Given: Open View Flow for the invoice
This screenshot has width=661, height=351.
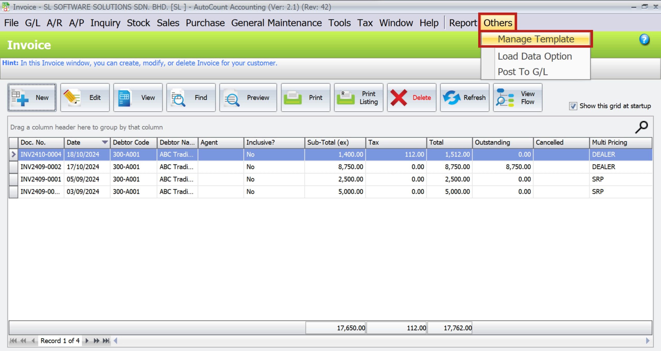Looking at the screenshot, I should point(517,98).
